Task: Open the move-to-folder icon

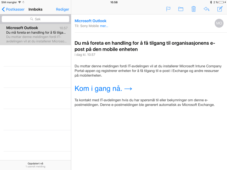Action: 181,9
